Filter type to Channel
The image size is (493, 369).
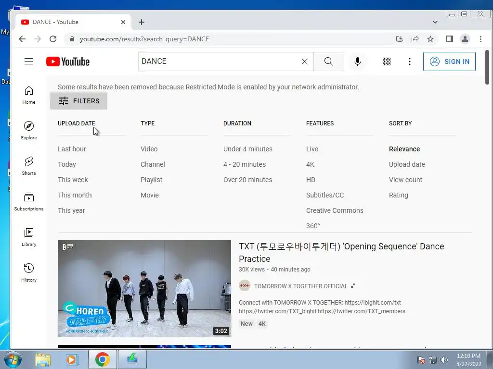coord(153,164)
